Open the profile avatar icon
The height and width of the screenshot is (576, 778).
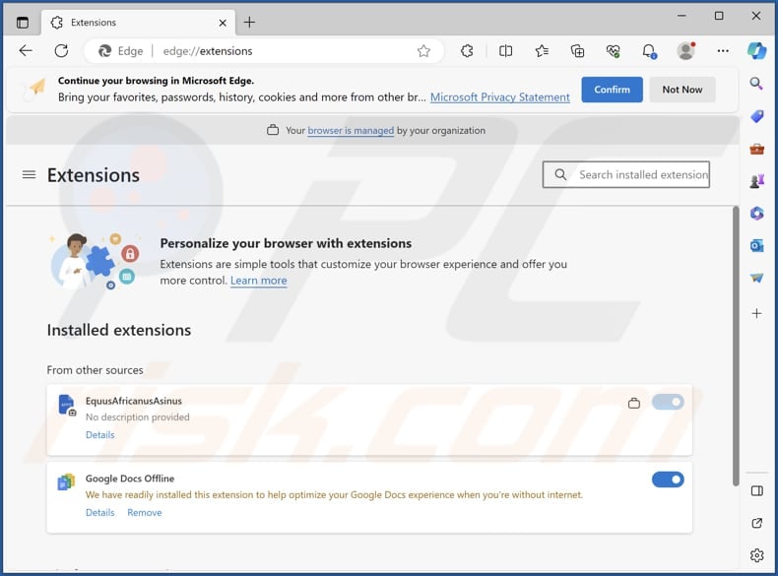pyautogui.click(x=685, y=50)
